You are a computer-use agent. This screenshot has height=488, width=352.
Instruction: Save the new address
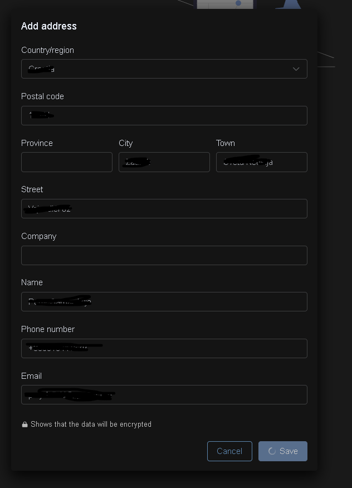tap(283, 451)
